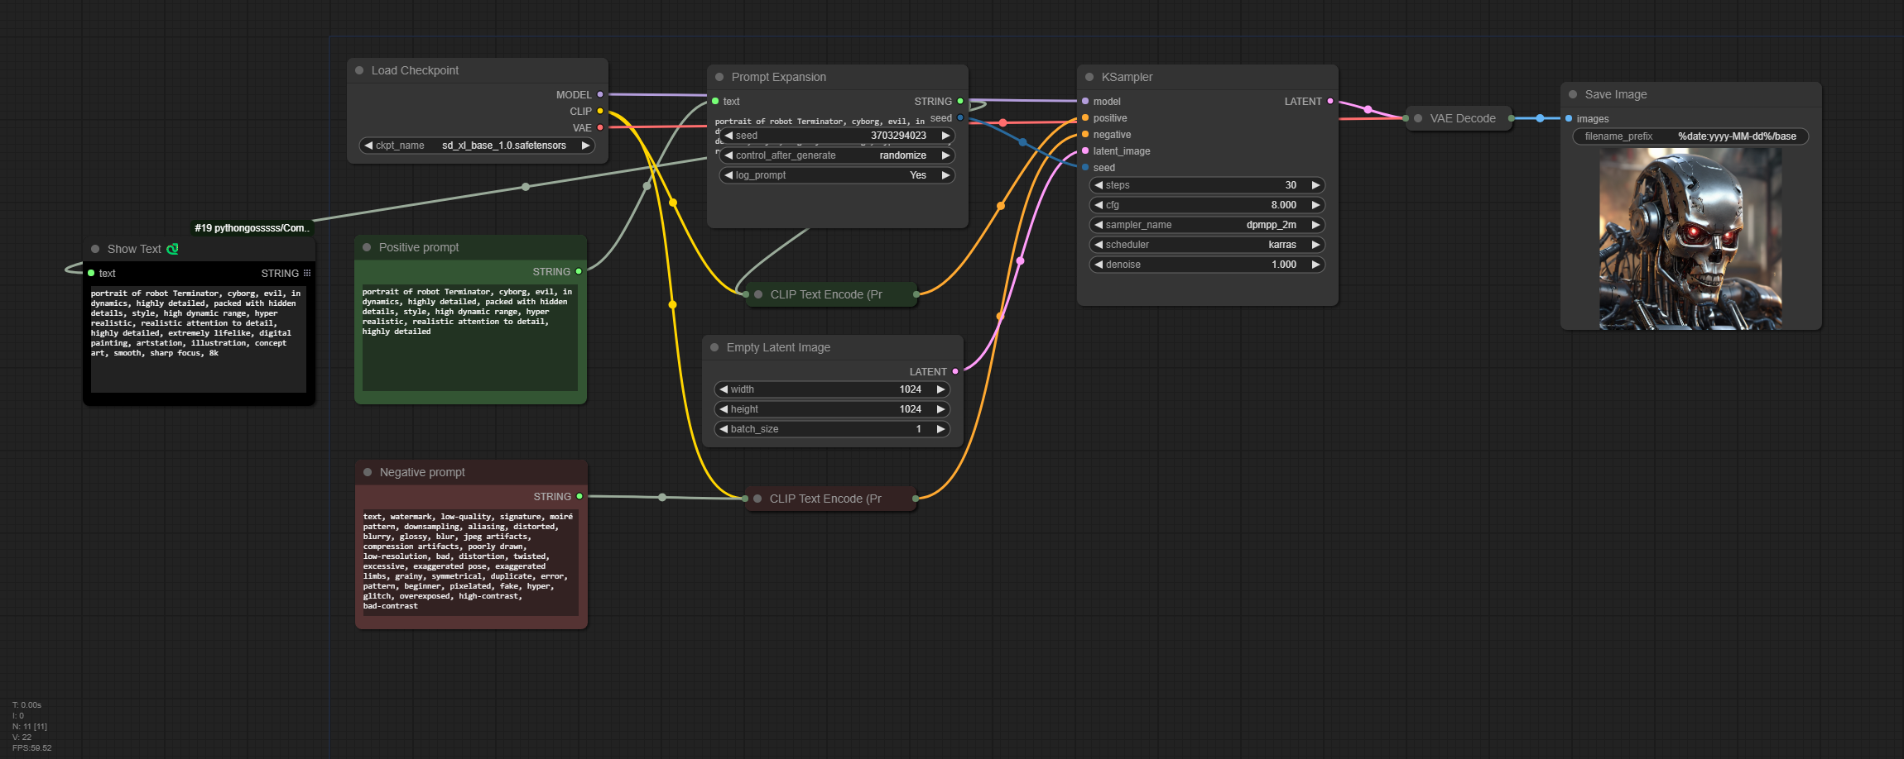Click the seed value 3703294023
This screenshot has width=1904, height=759.
[898, 136]
